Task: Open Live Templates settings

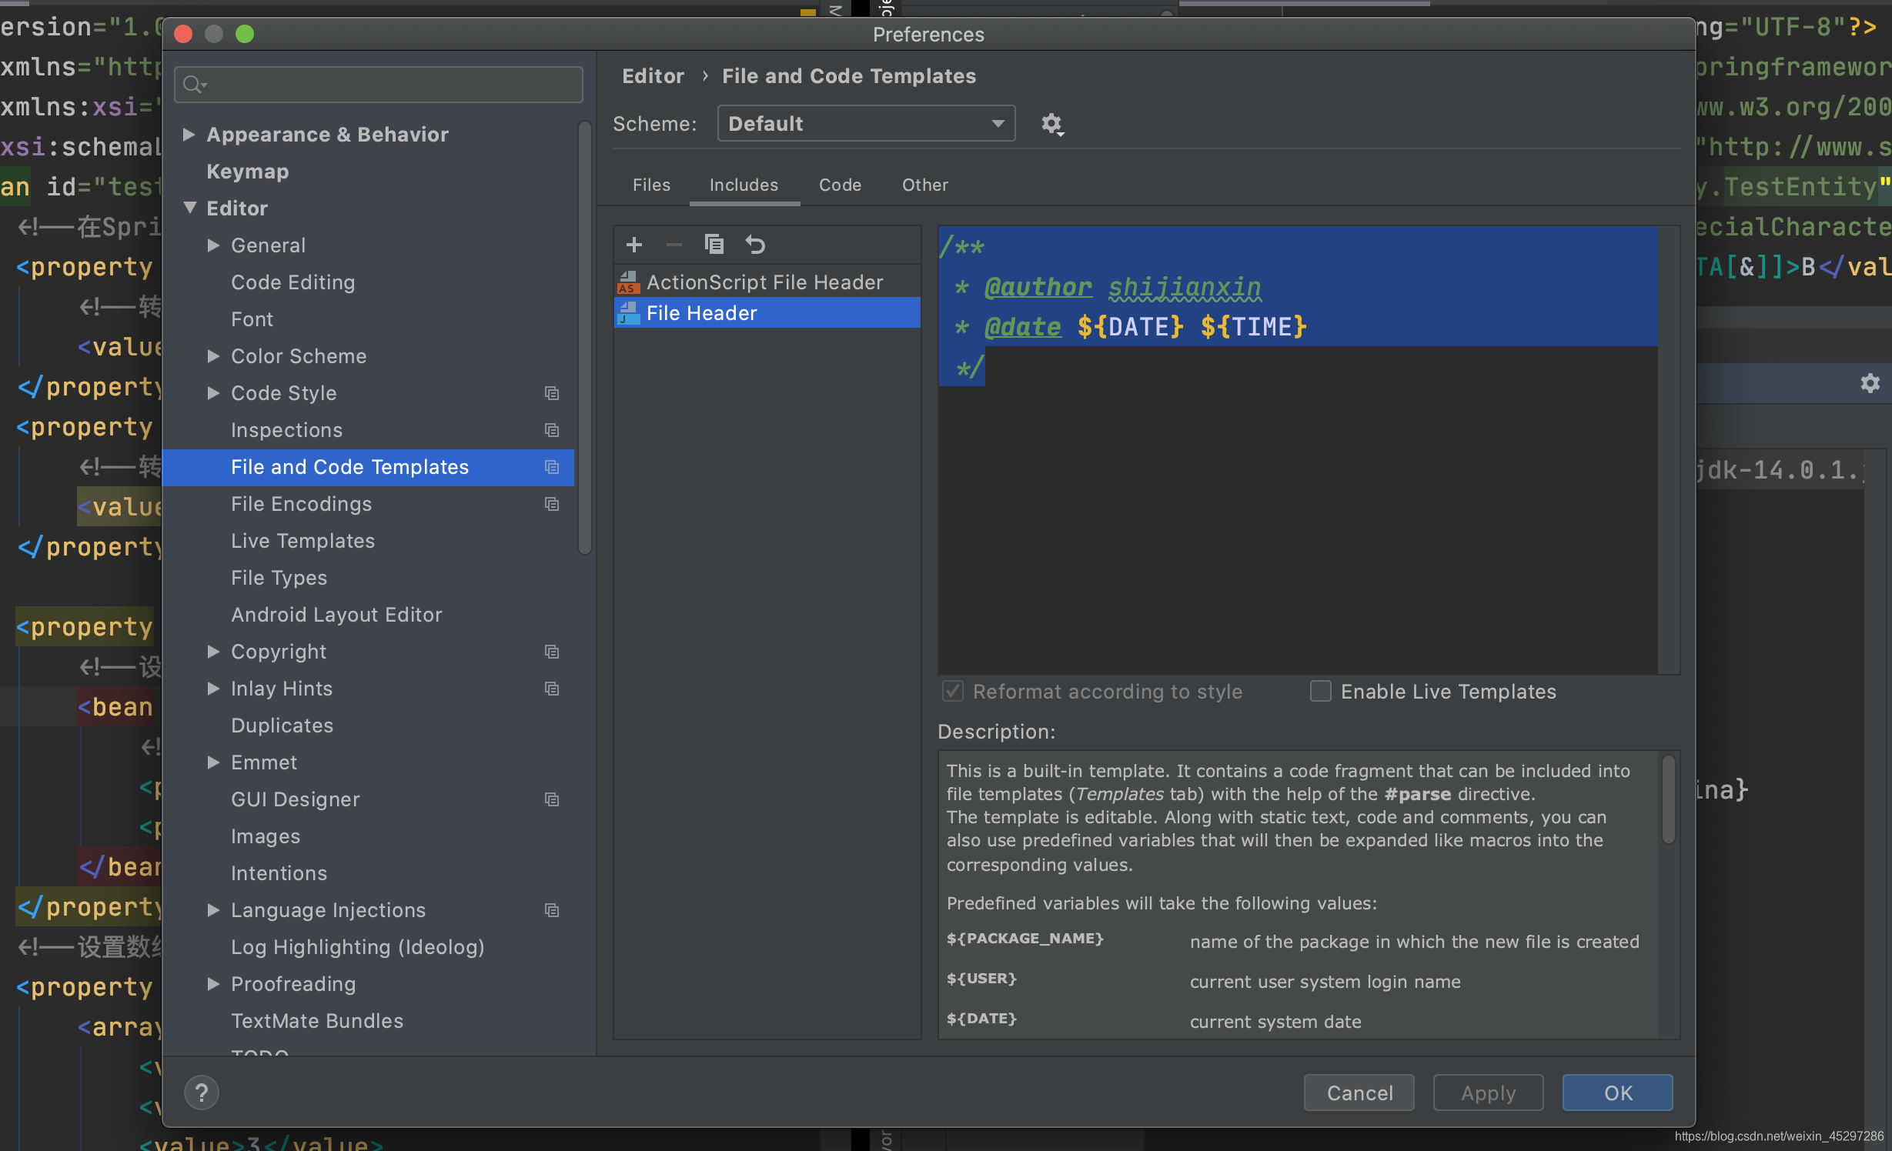Action: click(x=303, y=541)
